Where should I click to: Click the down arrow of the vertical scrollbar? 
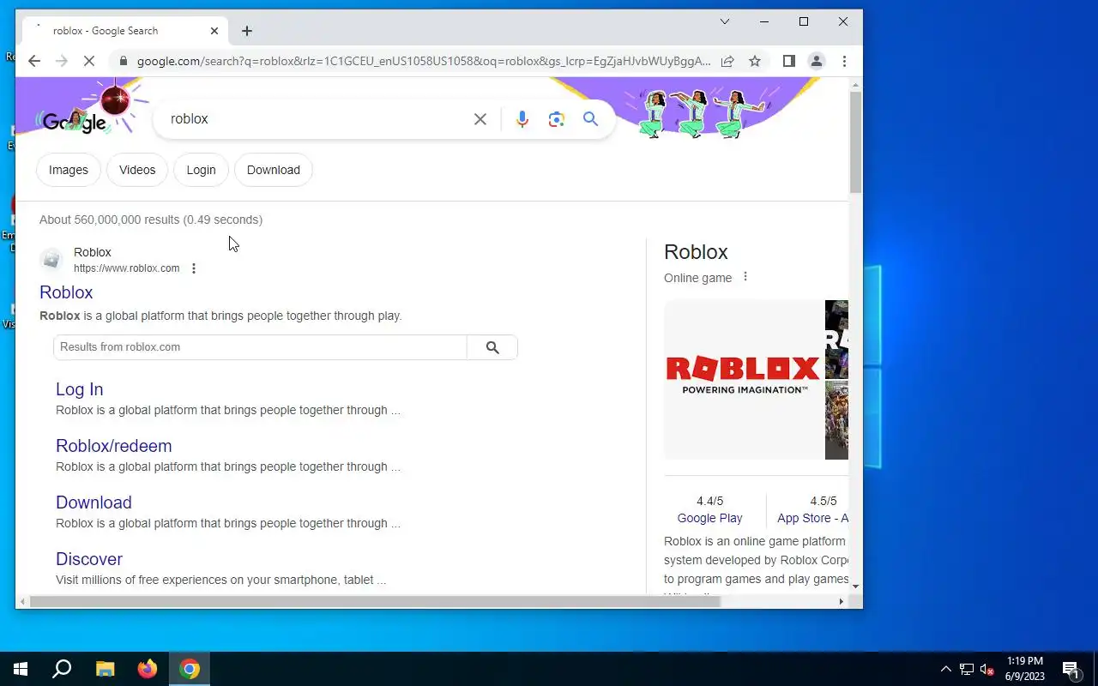point(855,587)
